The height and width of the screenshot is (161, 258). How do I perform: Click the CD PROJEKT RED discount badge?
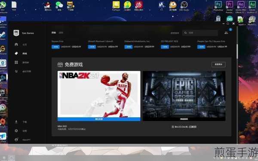165,47
